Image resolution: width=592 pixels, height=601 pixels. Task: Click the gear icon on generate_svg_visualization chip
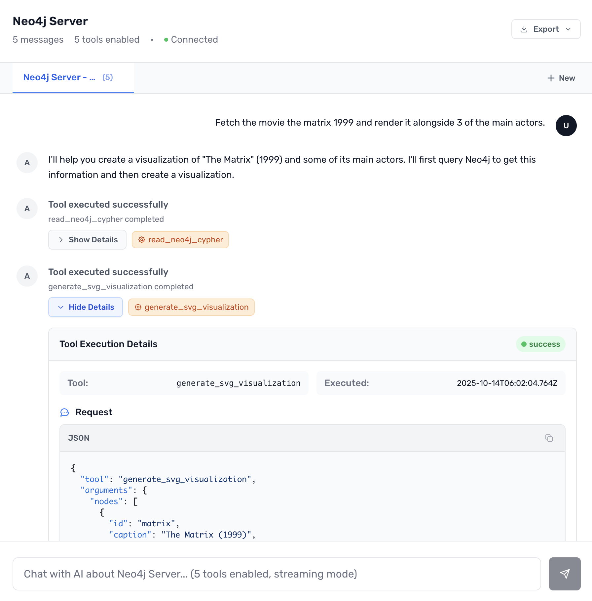138,307
